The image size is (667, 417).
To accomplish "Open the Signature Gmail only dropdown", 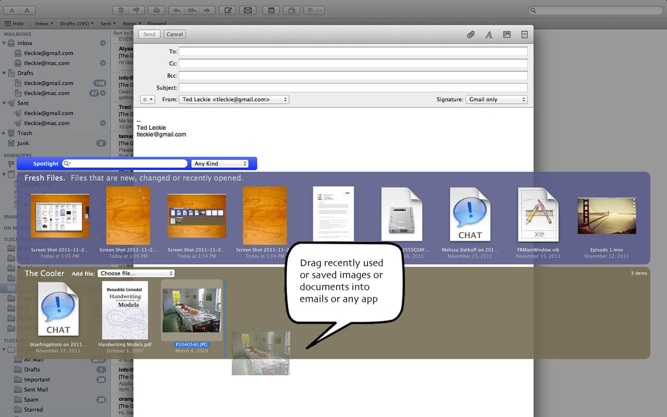I will tap(496, 100).
